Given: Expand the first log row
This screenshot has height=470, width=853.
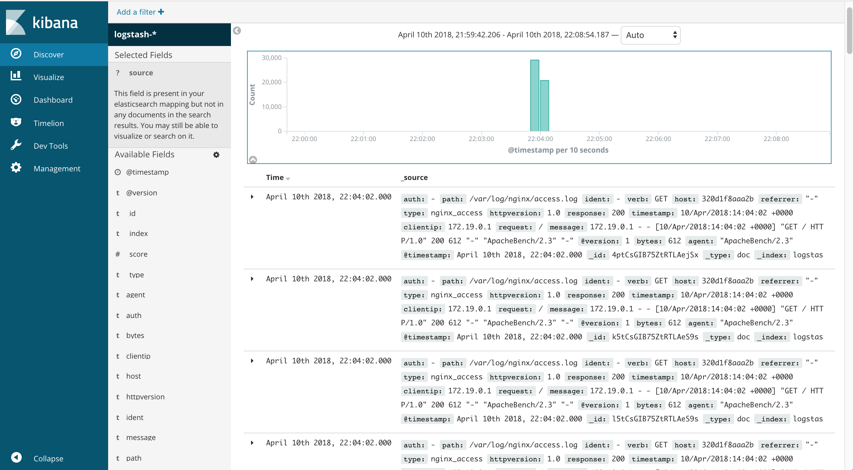Looking at the screenshot, I should tap(252, 197).
